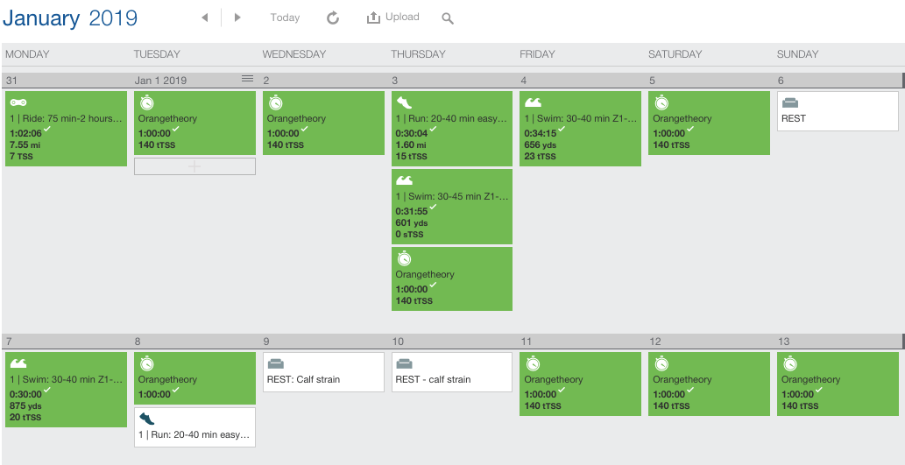Click the shoe icon on Thursday 3 run

click(x=404, y=102)
